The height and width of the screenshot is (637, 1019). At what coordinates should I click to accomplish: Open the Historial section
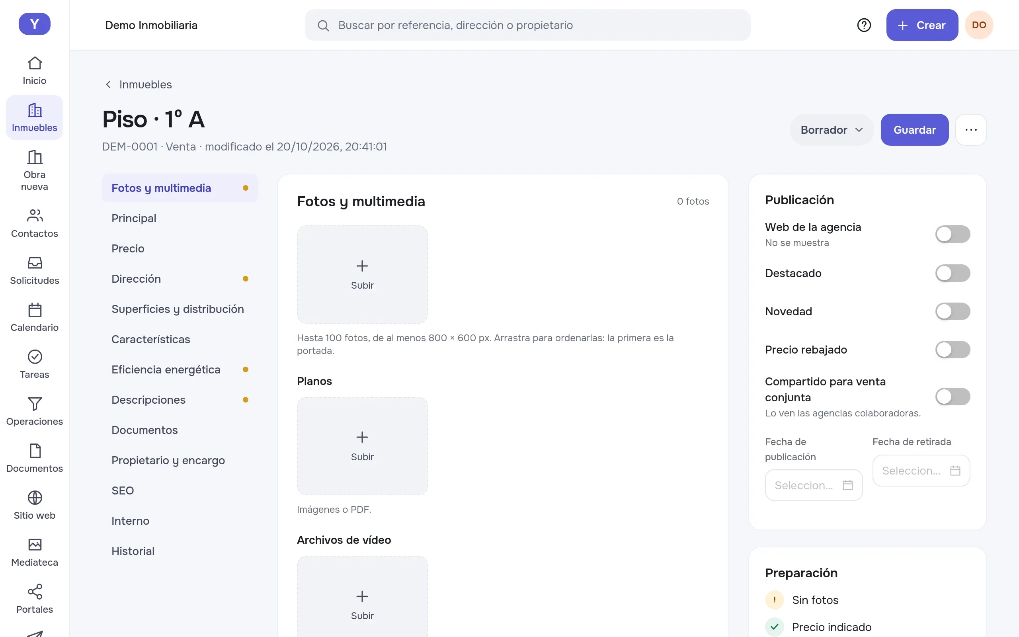[180, 551]
